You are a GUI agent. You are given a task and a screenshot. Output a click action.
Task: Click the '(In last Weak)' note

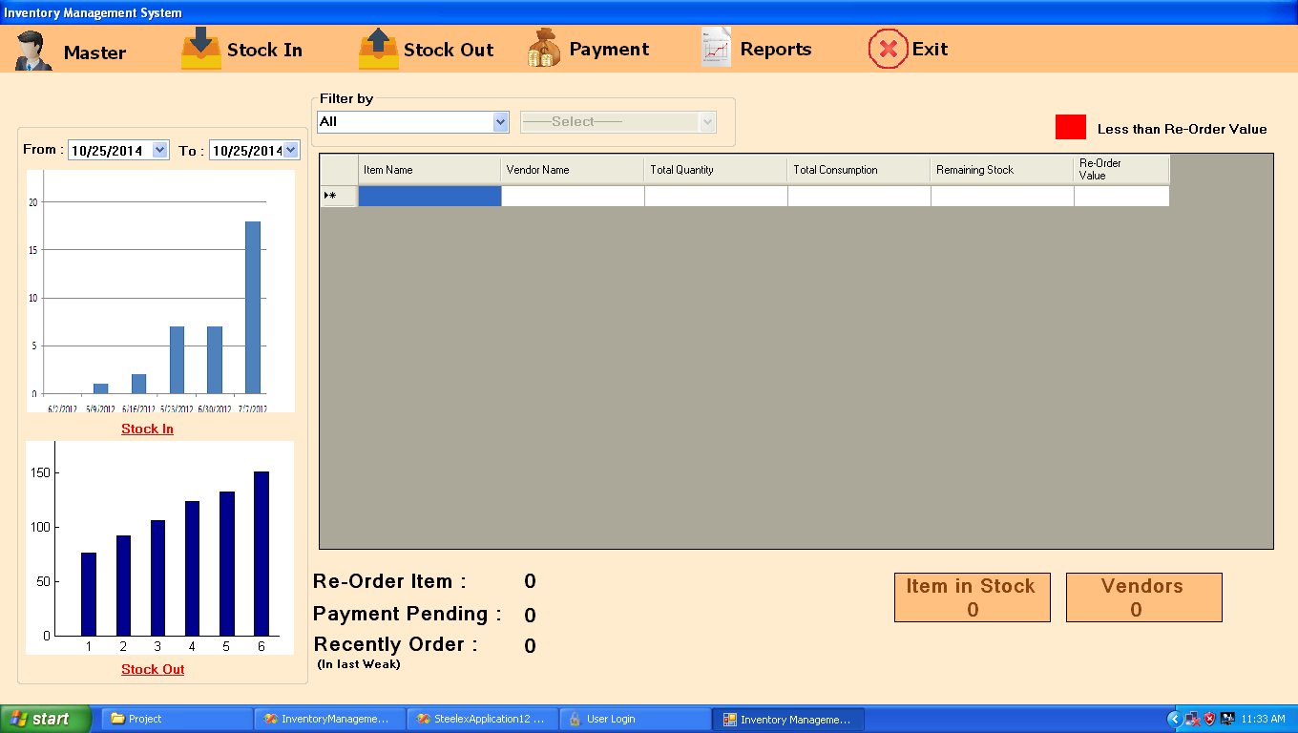[x=359, y=664]
